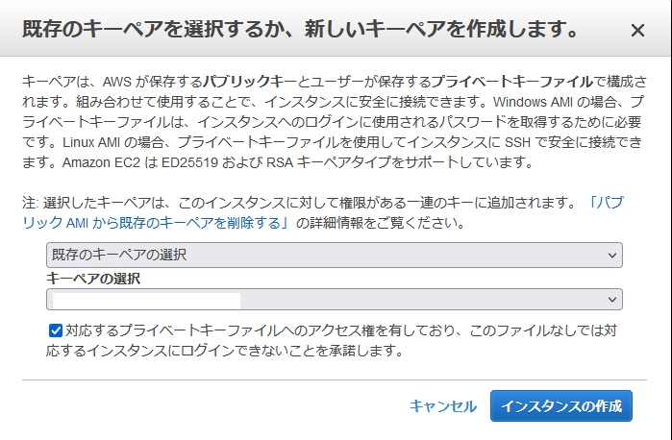This screenshot has height=440, width=672.
Task: Click the キャンセル link
Action: [443, 406]
